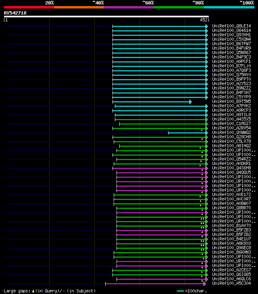Open hit UniRef100_Q8LEI4
Viewport: 258px width, 294px height.
coord(231,26)
